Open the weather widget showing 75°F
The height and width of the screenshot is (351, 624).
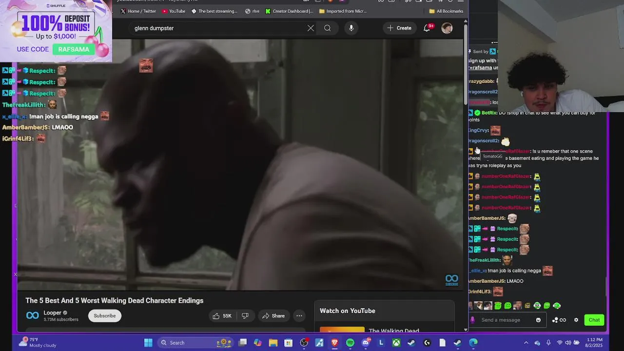pyautogui.click(x=38, y=343)
